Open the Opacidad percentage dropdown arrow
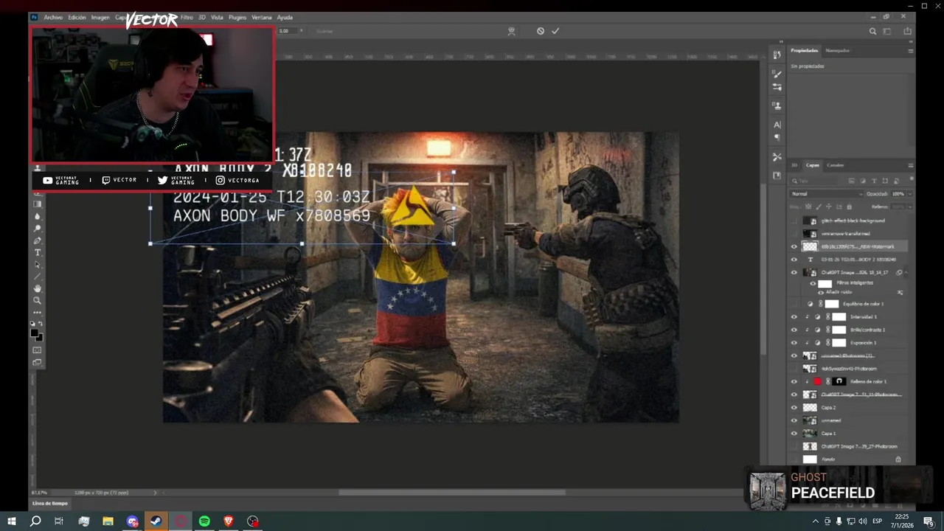Screen dimensions: 944x531 point(909,194)
